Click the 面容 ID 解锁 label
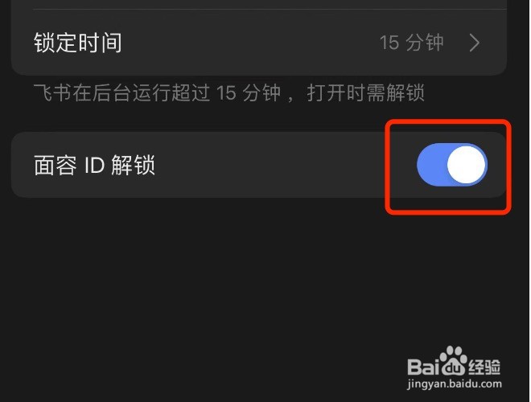The width and height of the screenshot is (531, 402). (x=94, y=165)
